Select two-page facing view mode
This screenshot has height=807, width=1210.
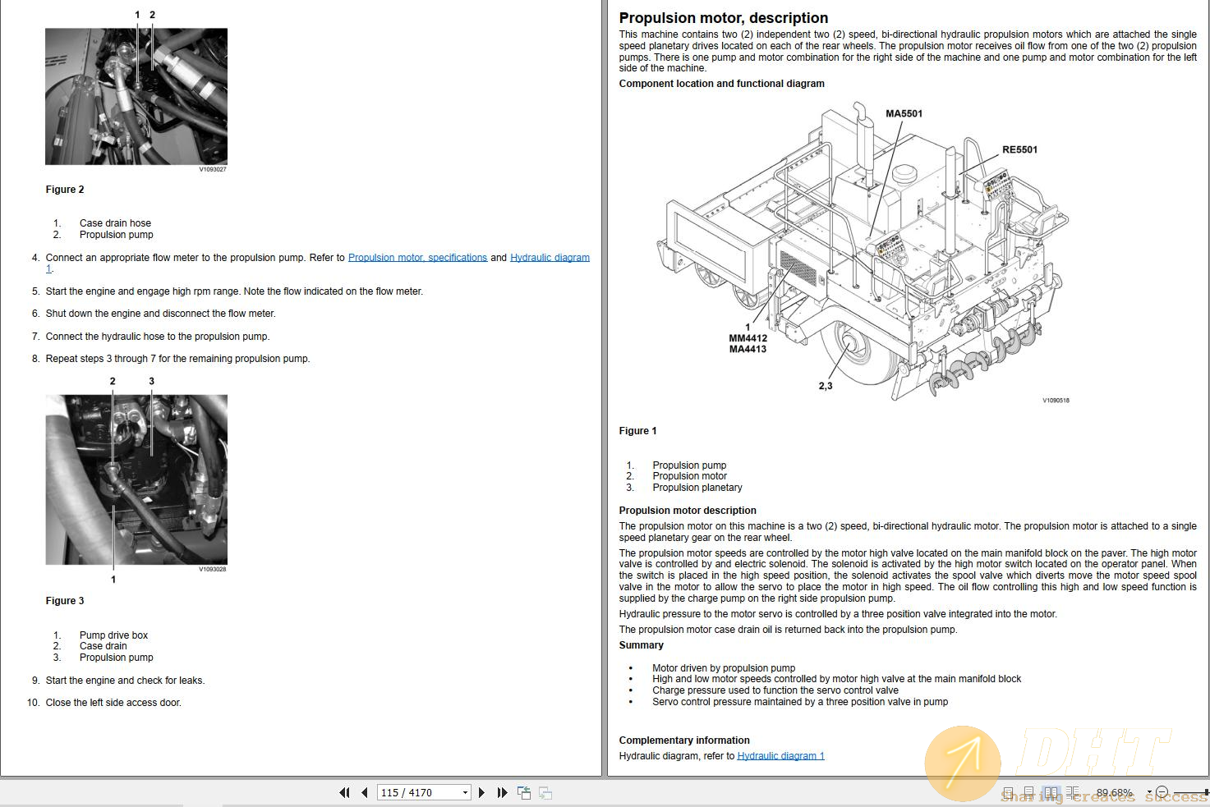(1051, 792)
